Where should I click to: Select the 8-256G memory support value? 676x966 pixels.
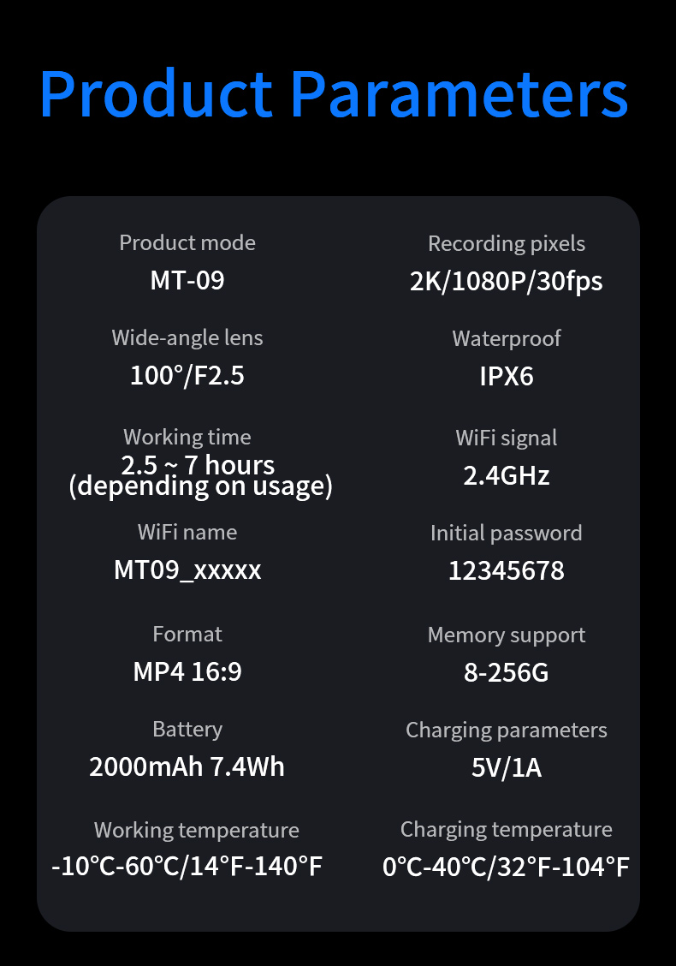(506, 672)
